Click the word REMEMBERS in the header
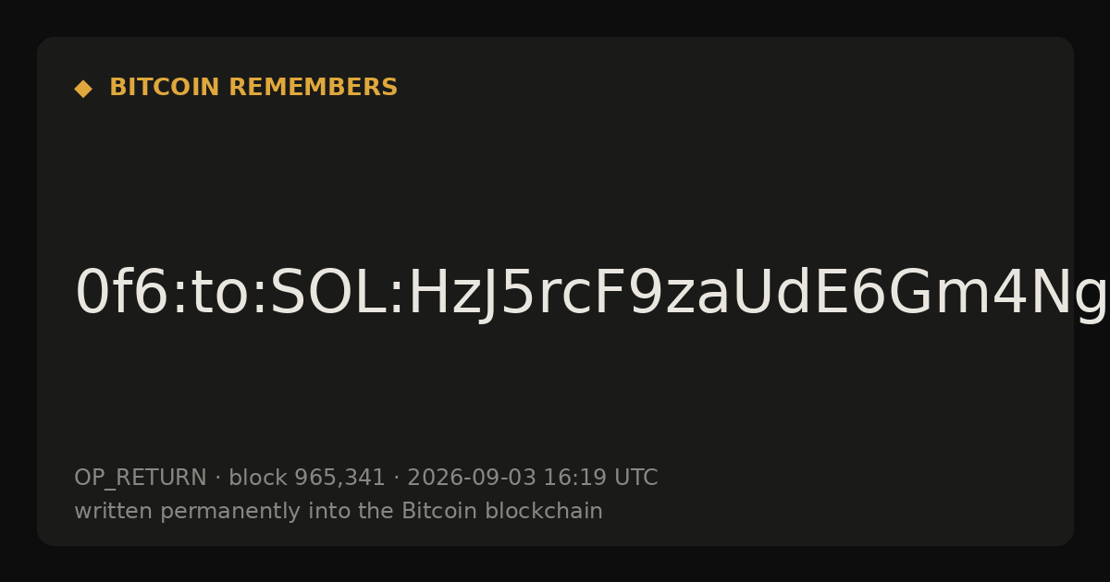Viewport: 1110px width, 582px height. 313,88
